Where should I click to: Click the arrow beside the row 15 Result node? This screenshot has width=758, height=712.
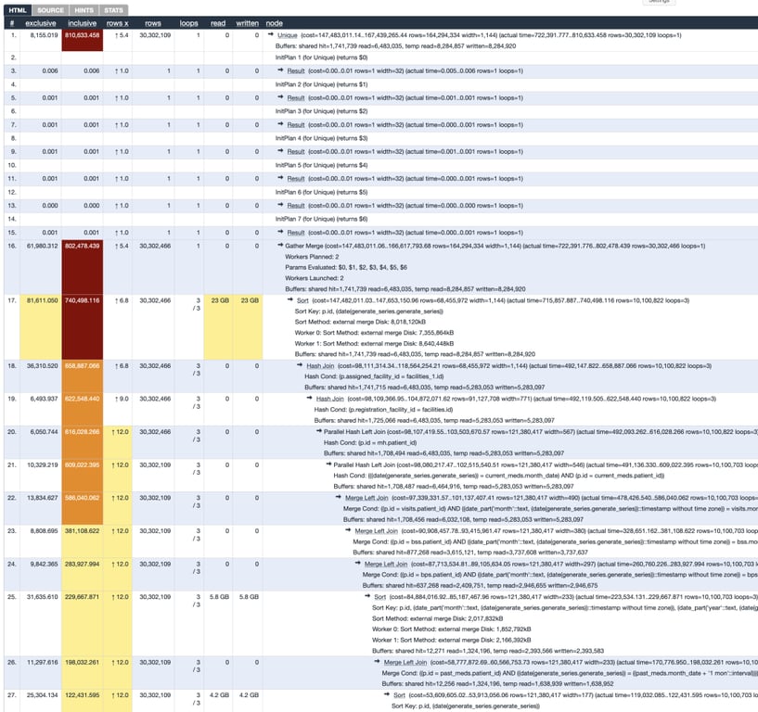pos(280,233)
